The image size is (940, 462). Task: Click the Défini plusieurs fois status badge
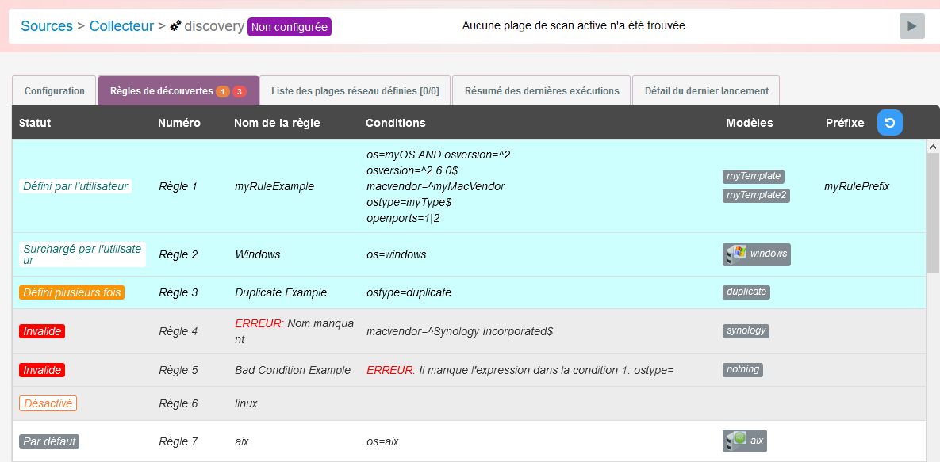click(71, 292)
